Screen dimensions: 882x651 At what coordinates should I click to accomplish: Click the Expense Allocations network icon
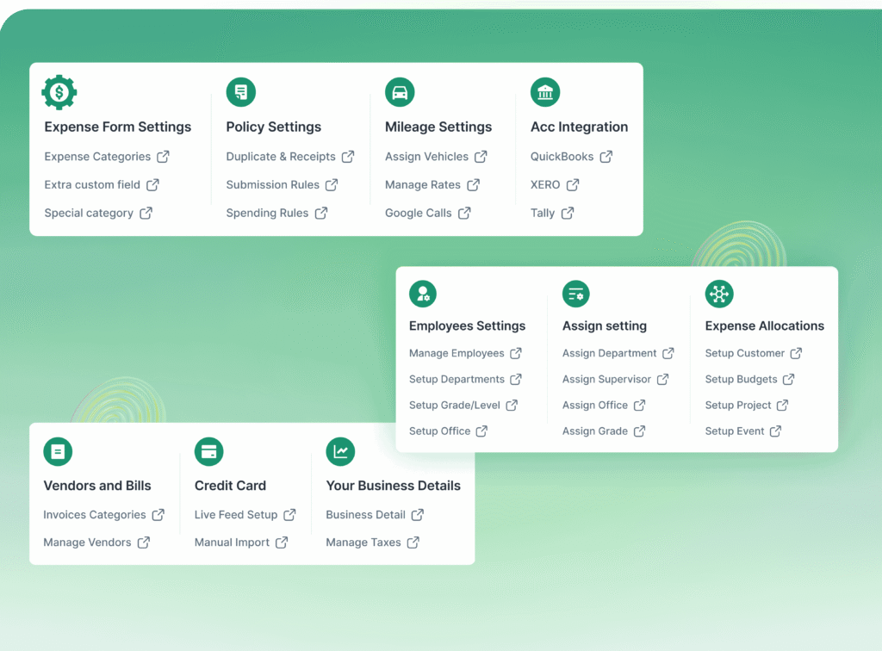point(719,294)
